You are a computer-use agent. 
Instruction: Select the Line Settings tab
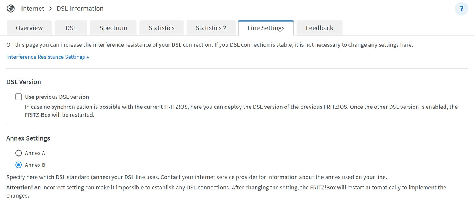(266, 28)
